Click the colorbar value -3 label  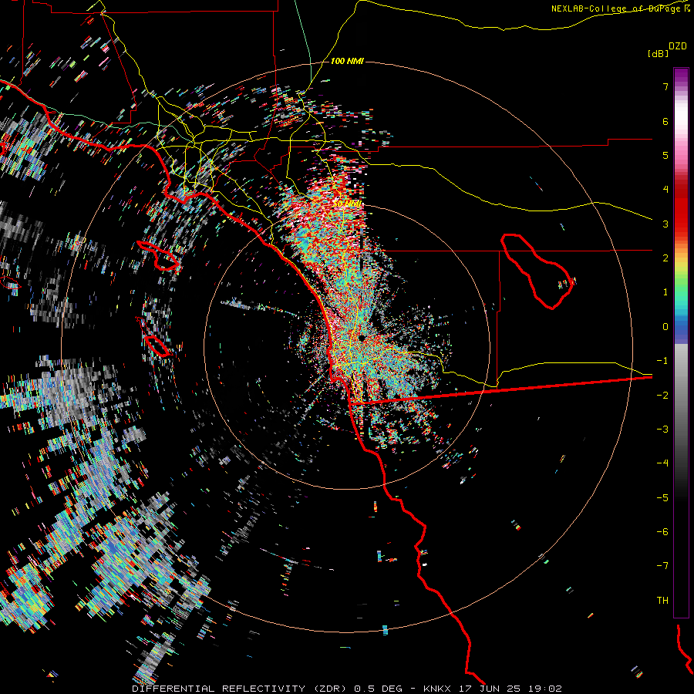[662, 430]
